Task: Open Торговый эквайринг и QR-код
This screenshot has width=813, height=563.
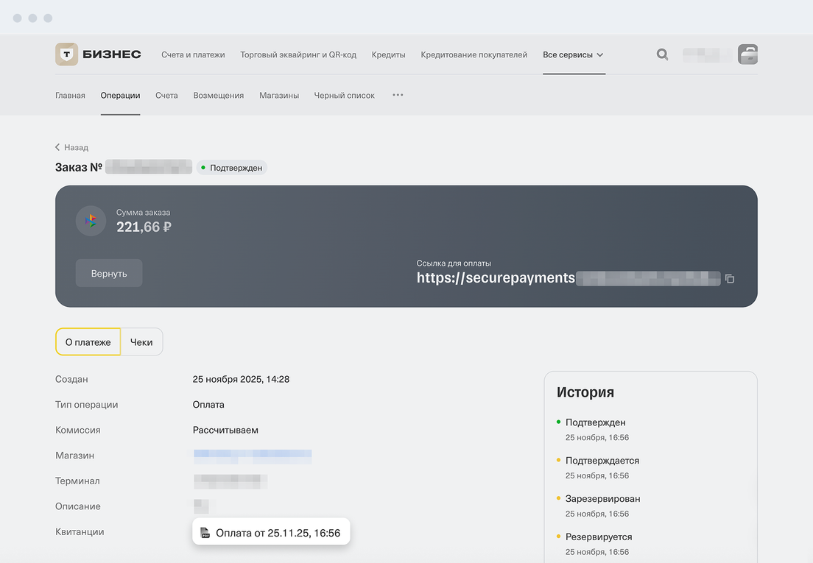Action: pos(298,54)
